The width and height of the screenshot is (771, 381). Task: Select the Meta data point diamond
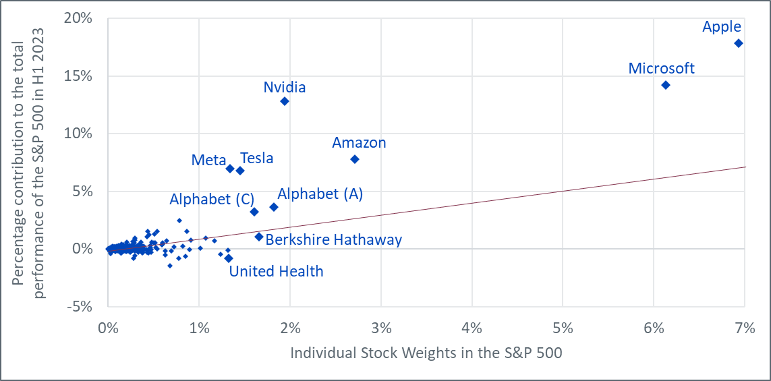coord(230,169)
